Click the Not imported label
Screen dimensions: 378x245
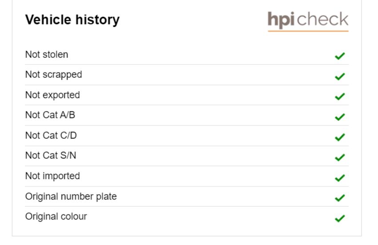point(52,176)
